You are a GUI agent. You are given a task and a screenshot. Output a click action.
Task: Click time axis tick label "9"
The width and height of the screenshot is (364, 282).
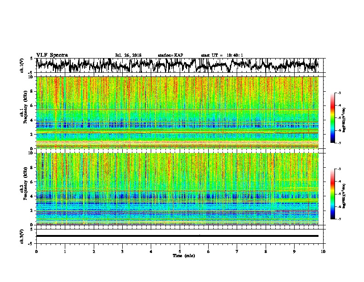click(x=294, y=251)
